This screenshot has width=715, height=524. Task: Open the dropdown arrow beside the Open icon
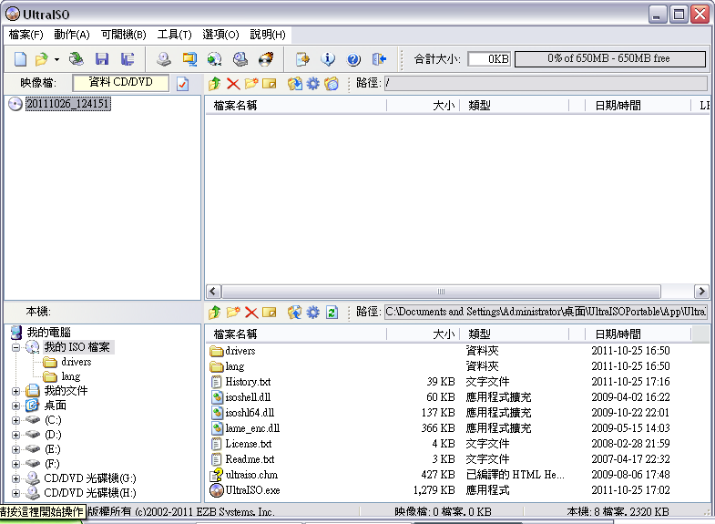point(56,59)
